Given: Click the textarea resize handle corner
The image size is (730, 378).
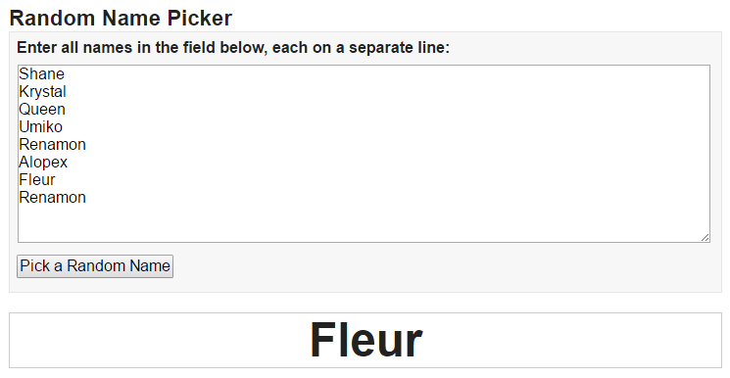Looking at the screenshot, I should 705,237.
